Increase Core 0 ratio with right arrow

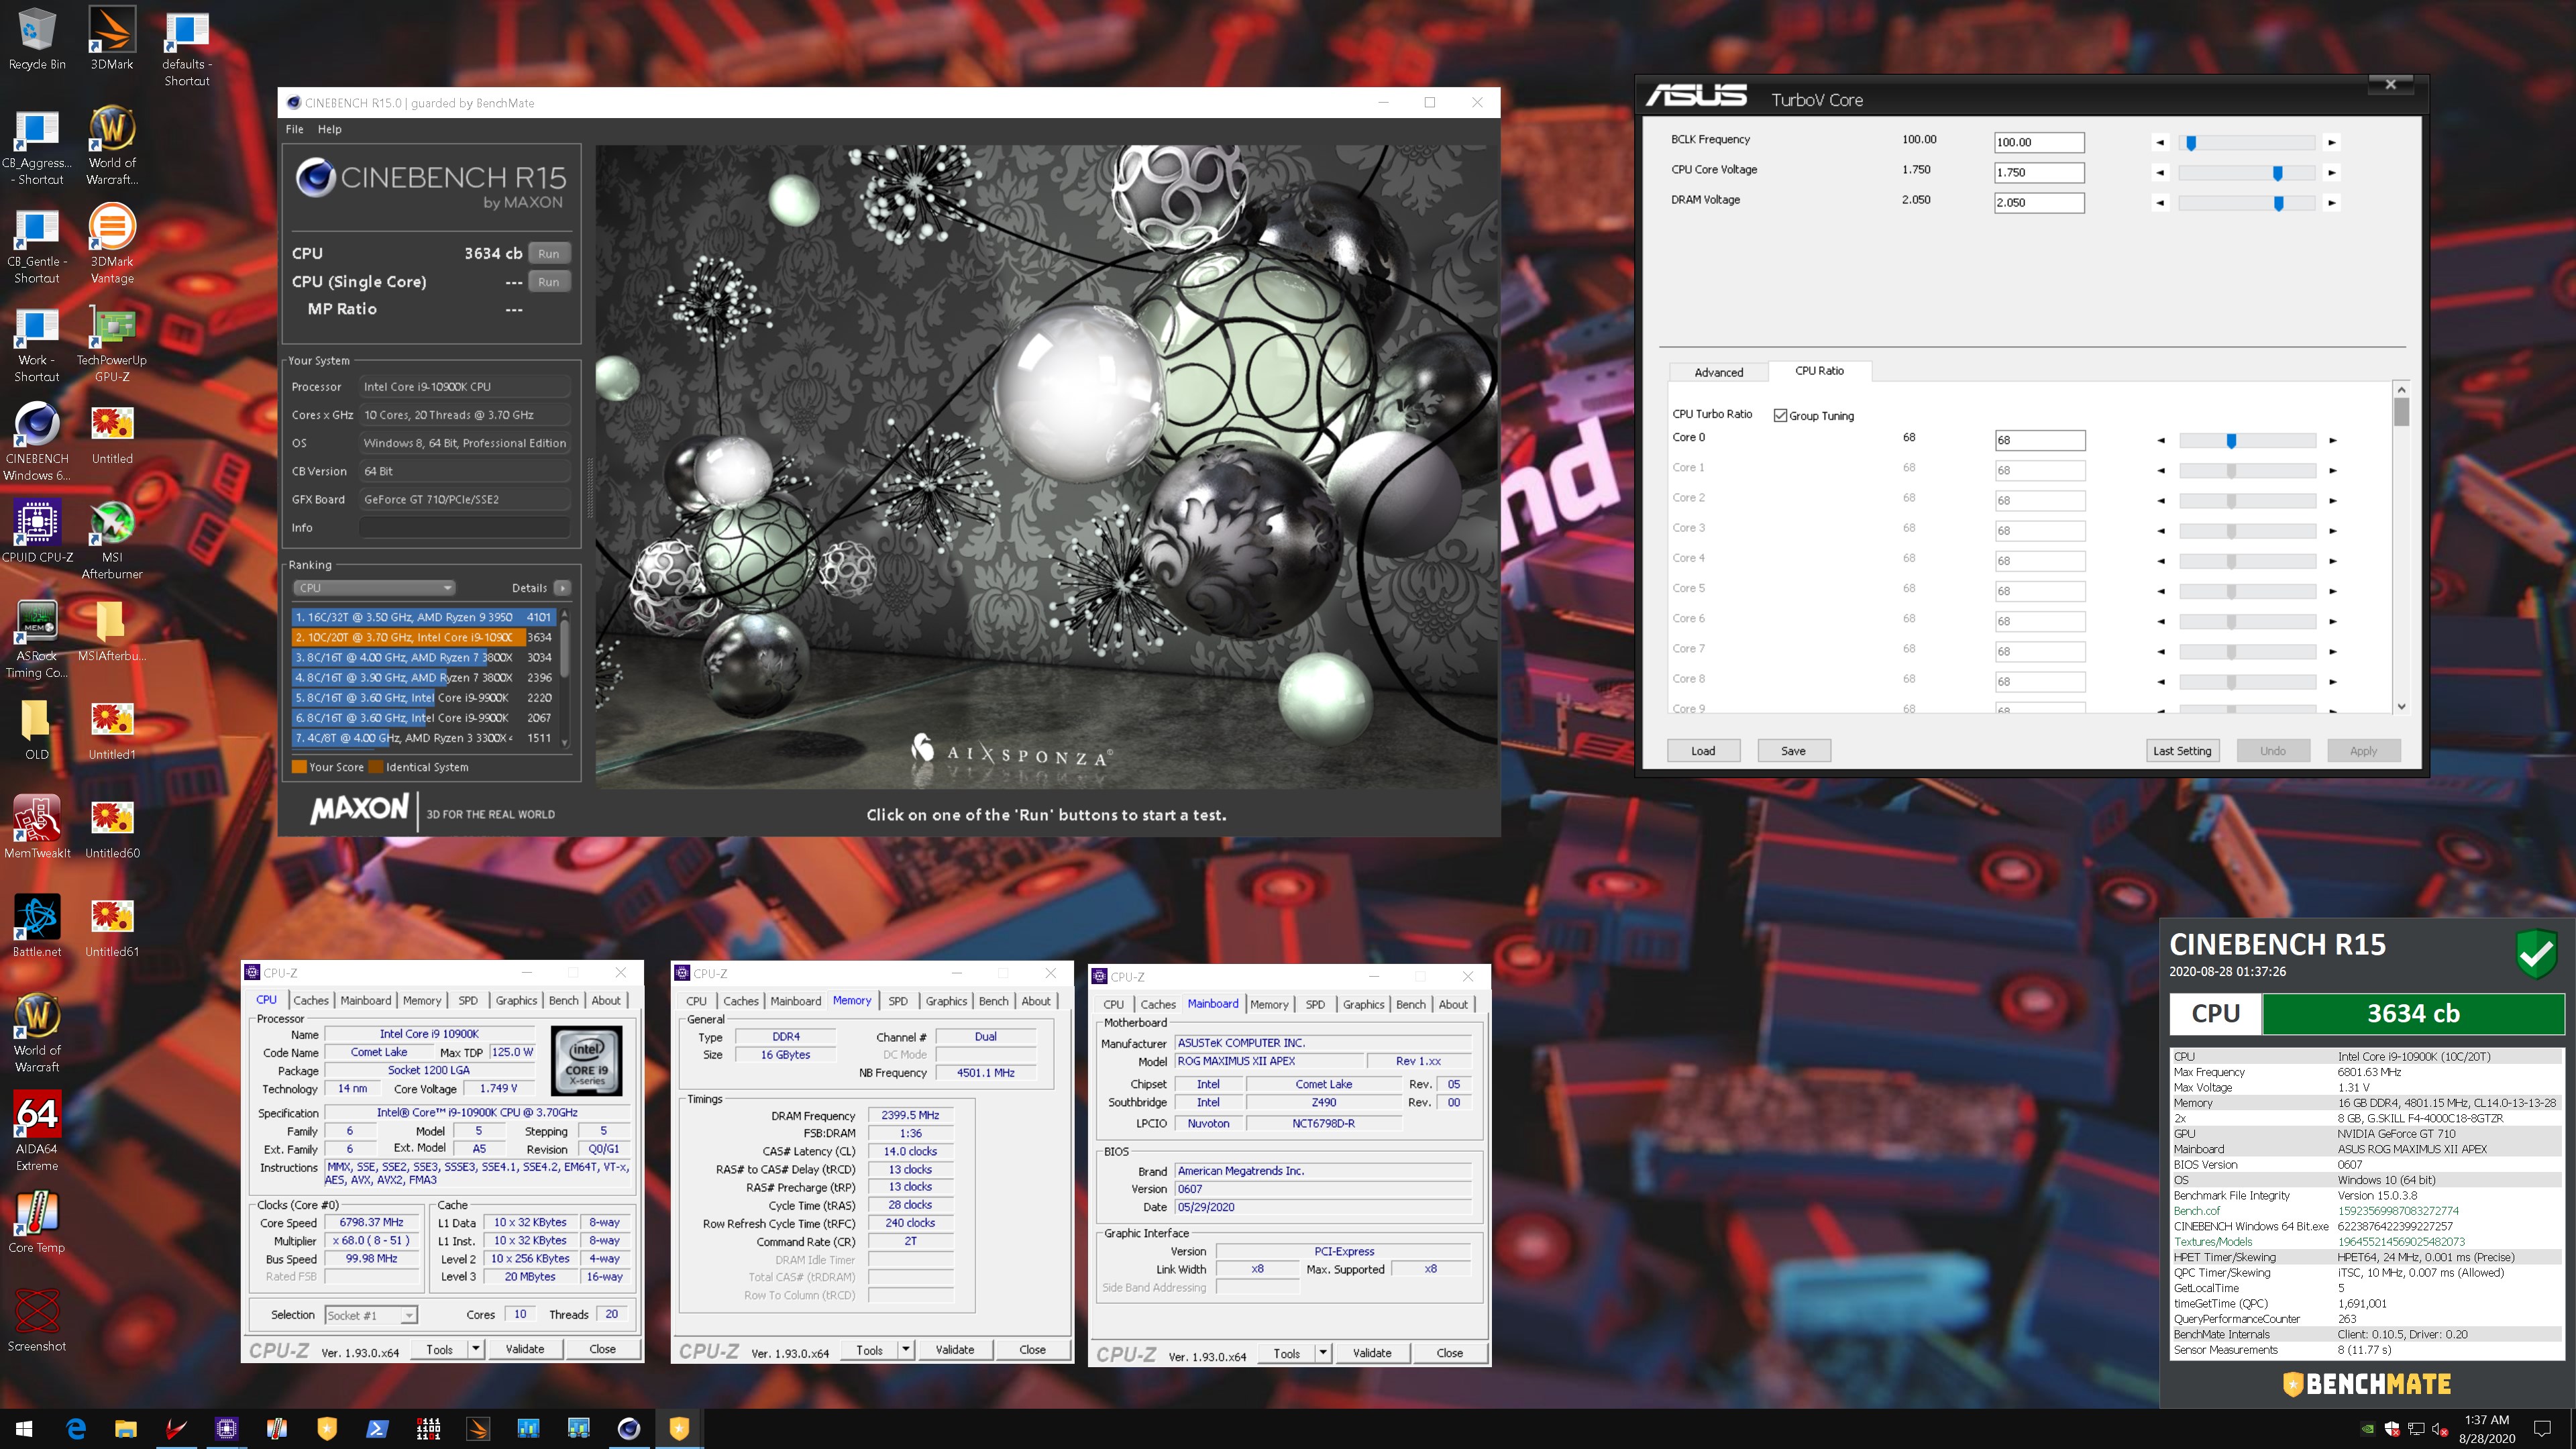2332,441
